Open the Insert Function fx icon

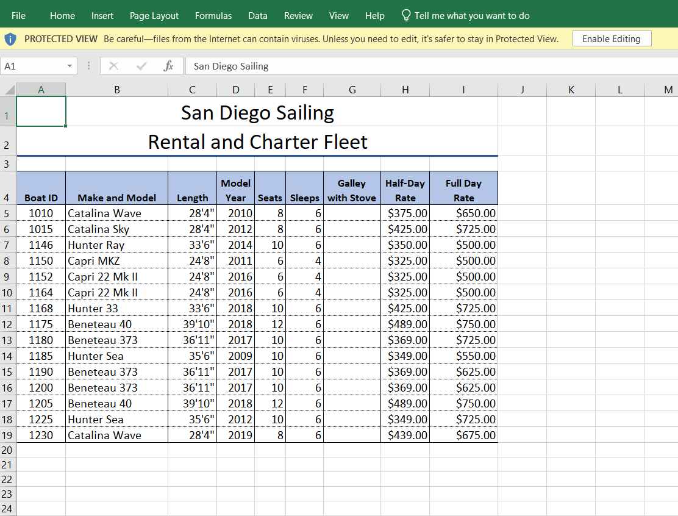pyautogui.click(x=169, y=66)
